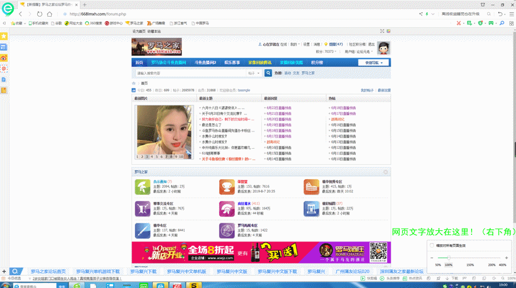Open the 我的帖子 link
Viewport: 516px width, 288px height.
pos(367,90)
